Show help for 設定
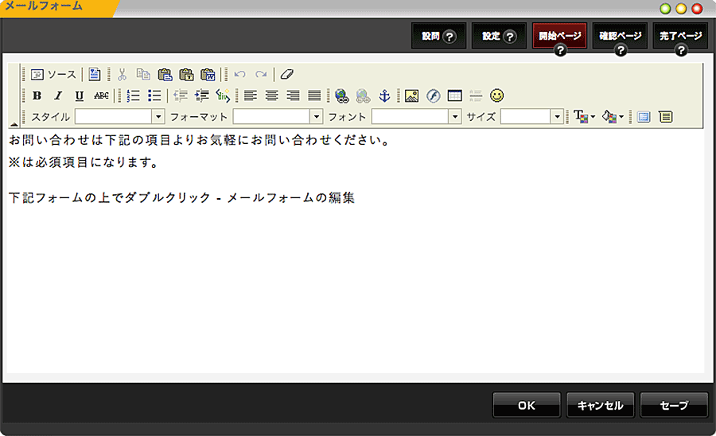Image resolution: width=716 pixels, height=436 pixels. [510, 37]
